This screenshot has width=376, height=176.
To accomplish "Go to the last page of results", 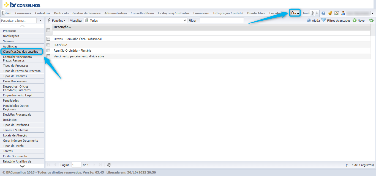I will pos(100,165).
